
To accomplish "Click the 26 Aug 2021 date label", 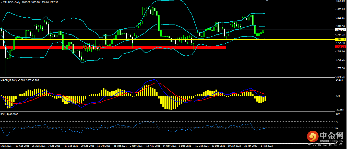I will point(39,146).
